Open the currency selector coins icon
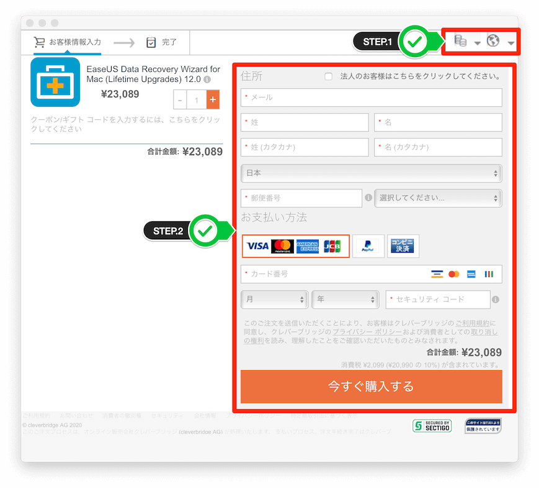Viewport: 539px width, 488px height. click(x=460, y=40)
